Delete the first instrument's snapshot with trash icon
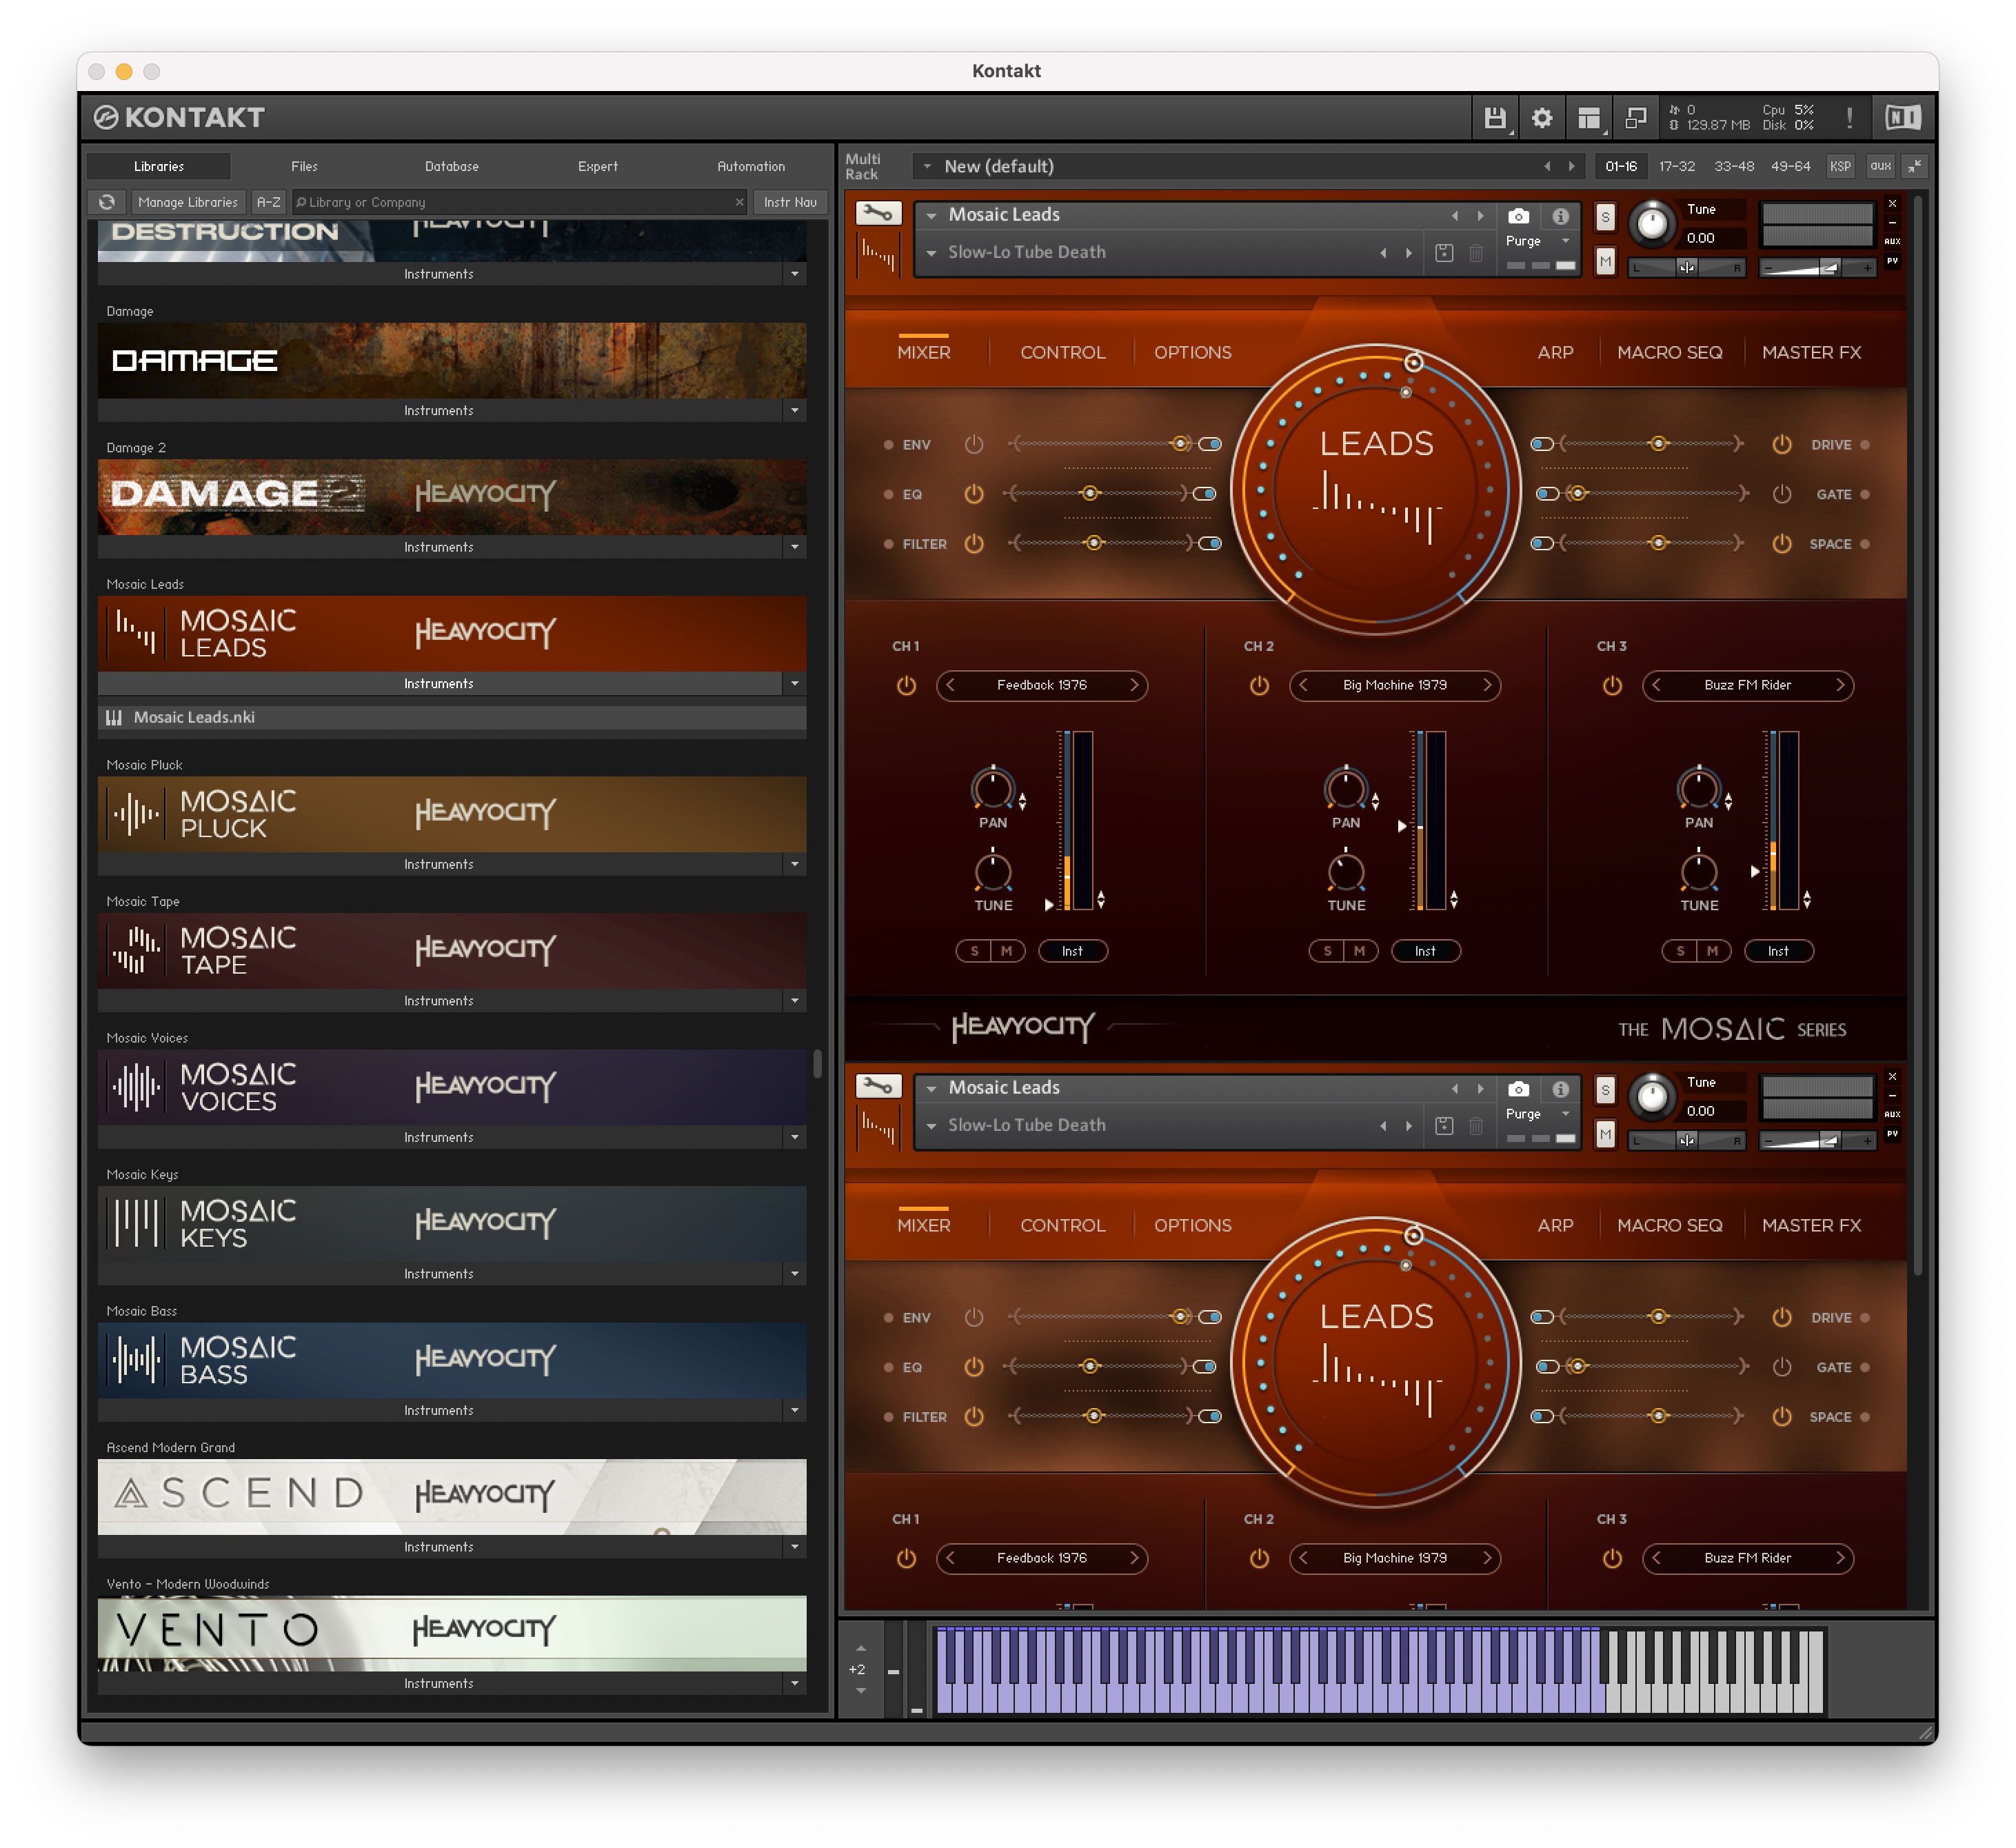This screenshot has width=2016, height=1848. (x=1476, y=253)
